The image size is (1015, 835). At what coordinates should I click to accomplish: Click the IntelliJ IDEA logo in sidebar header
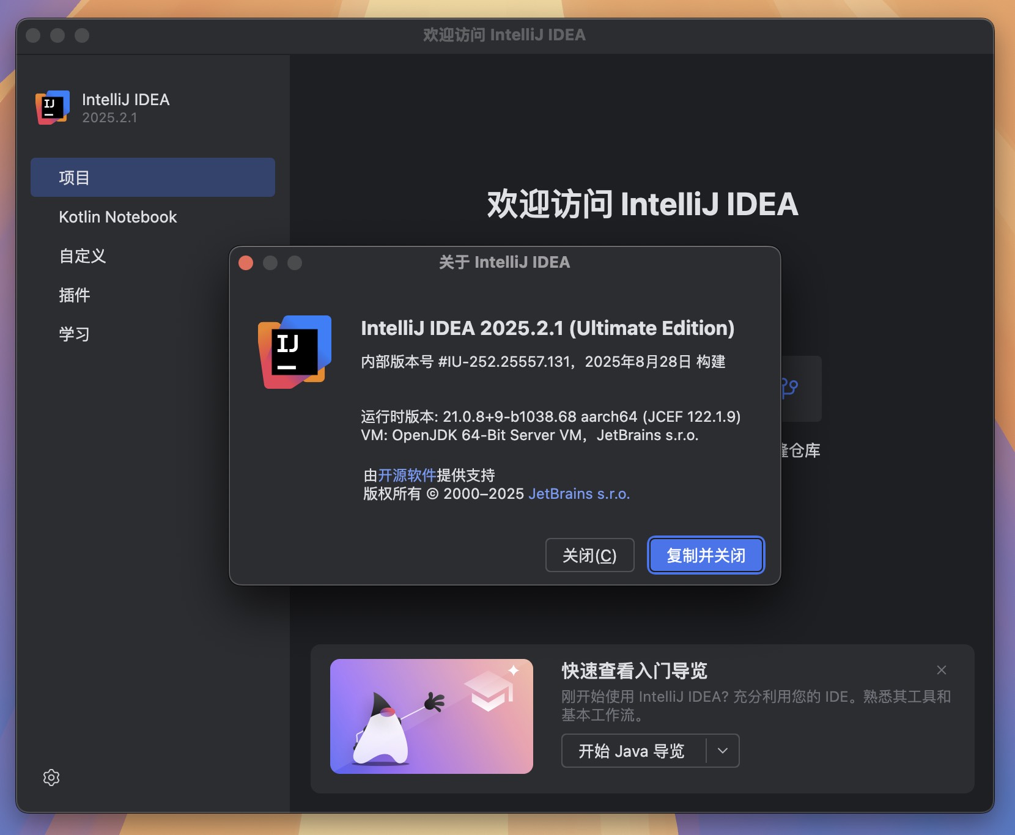pyautogui.click(x=53, y=108)
